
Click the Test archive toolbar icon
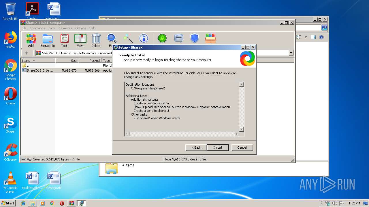tap(64, 40)
